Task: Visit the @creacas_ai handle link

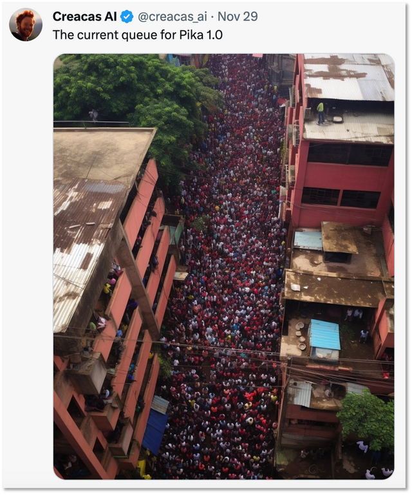Action: [x=173, y=17]
